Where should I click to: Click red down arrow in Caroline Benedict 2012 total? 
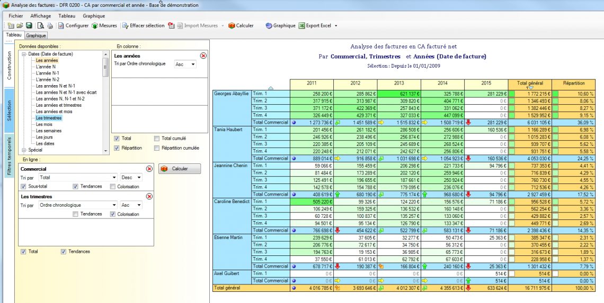coord(338,231)
